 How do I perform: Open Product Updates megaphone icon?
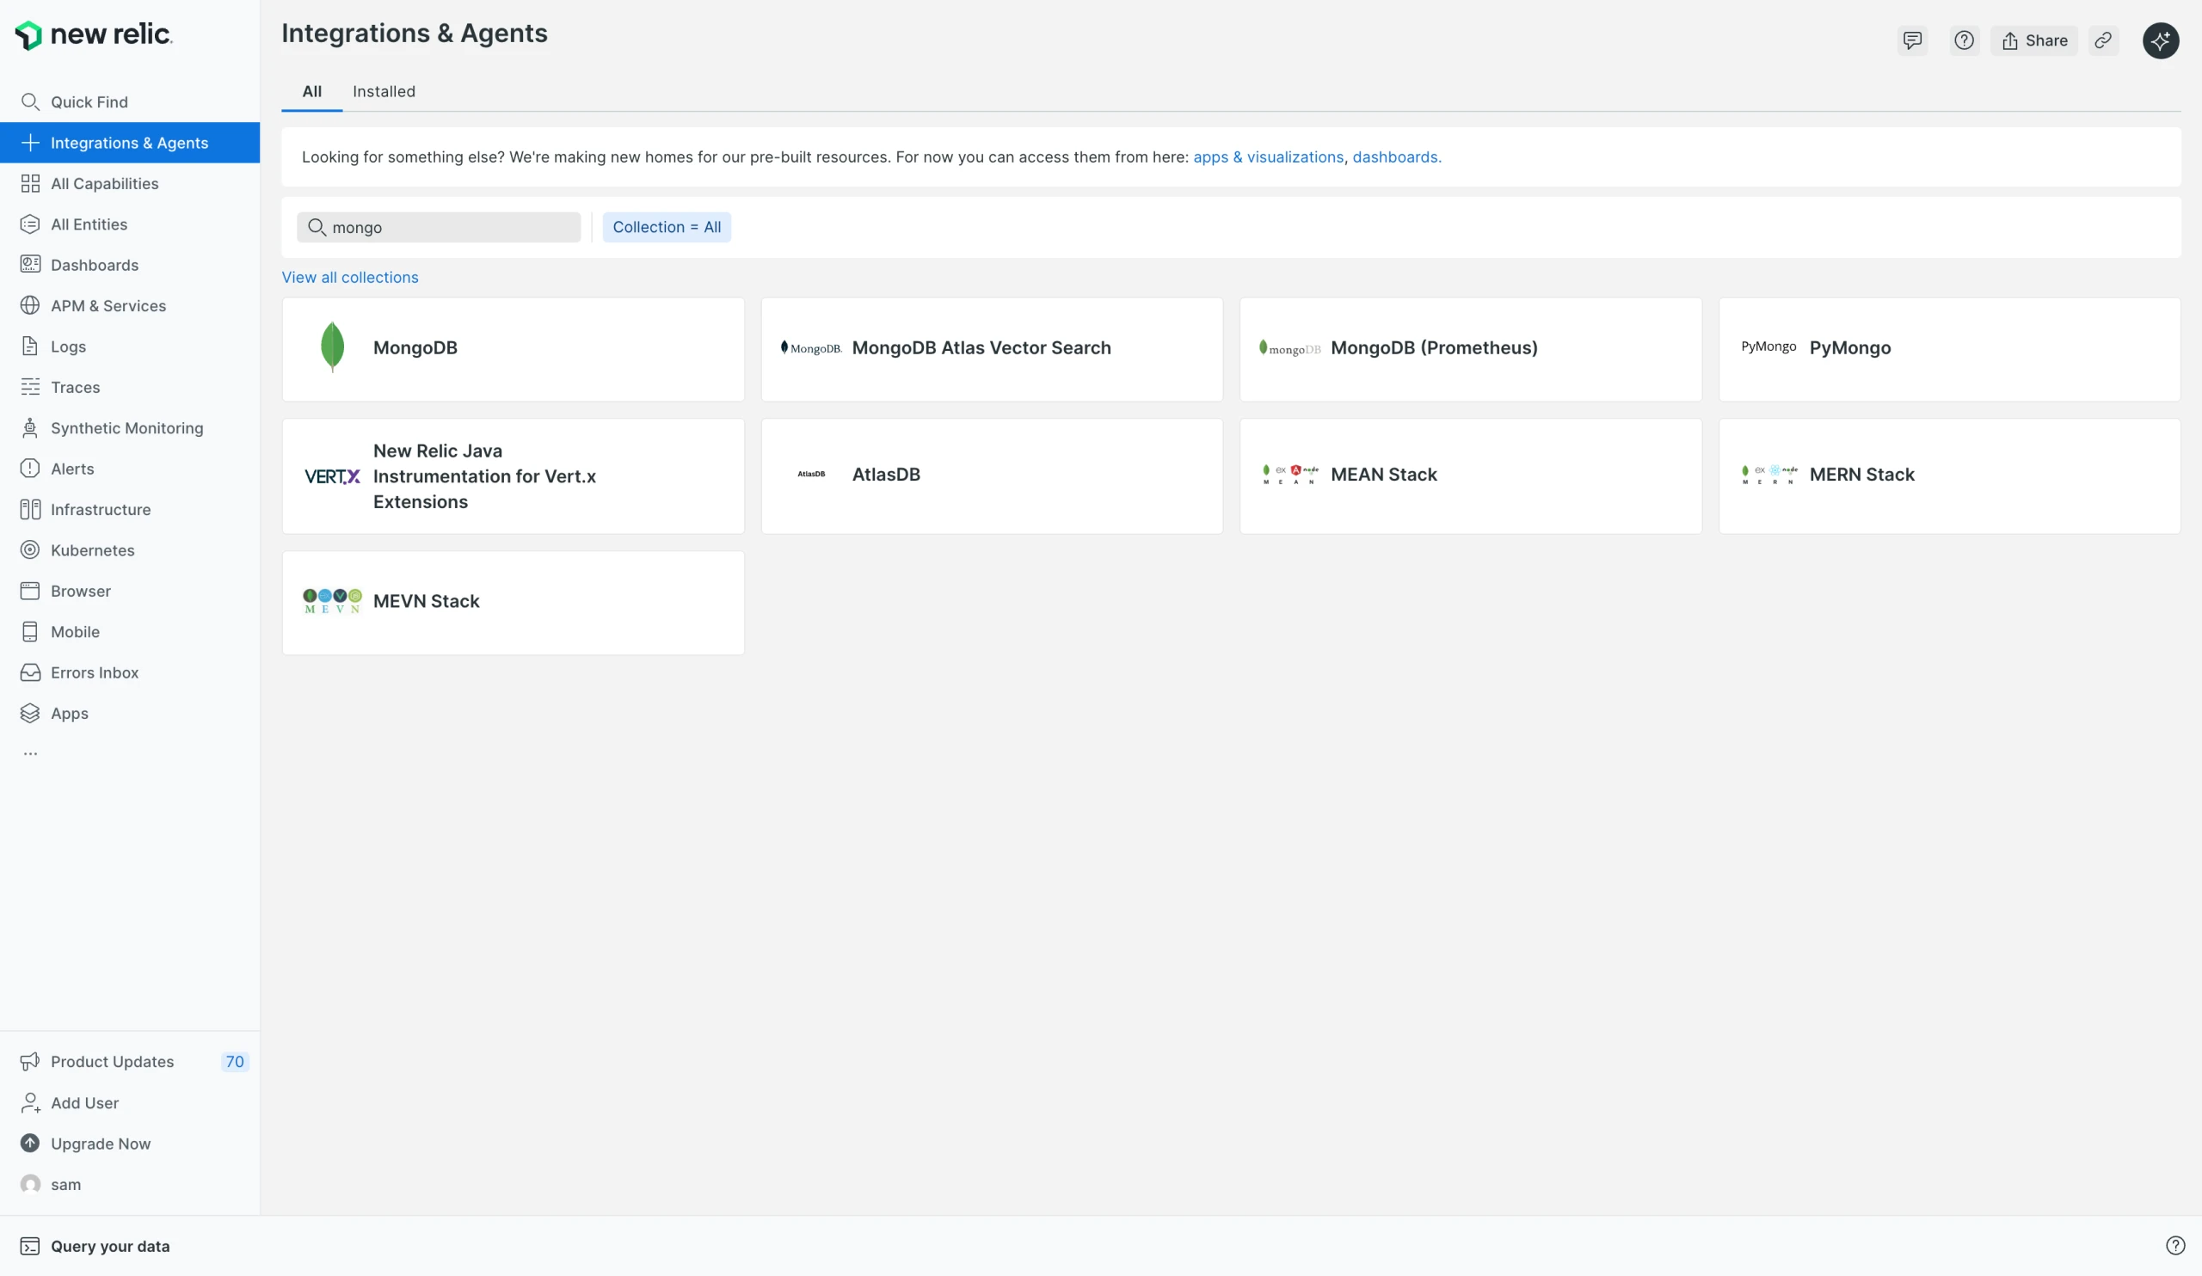30,1061
